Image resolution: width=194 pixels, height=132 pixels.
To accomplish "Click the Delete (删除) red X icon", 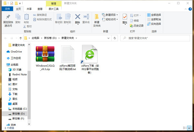I will pos(78,17).
